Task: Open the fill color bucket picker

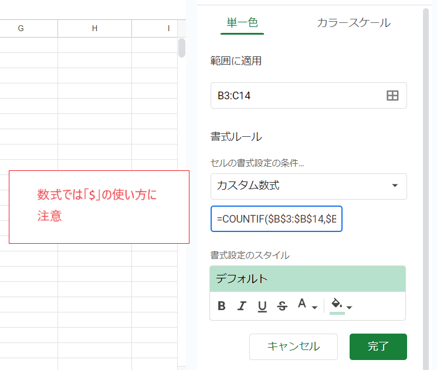Action: [337, 305]
